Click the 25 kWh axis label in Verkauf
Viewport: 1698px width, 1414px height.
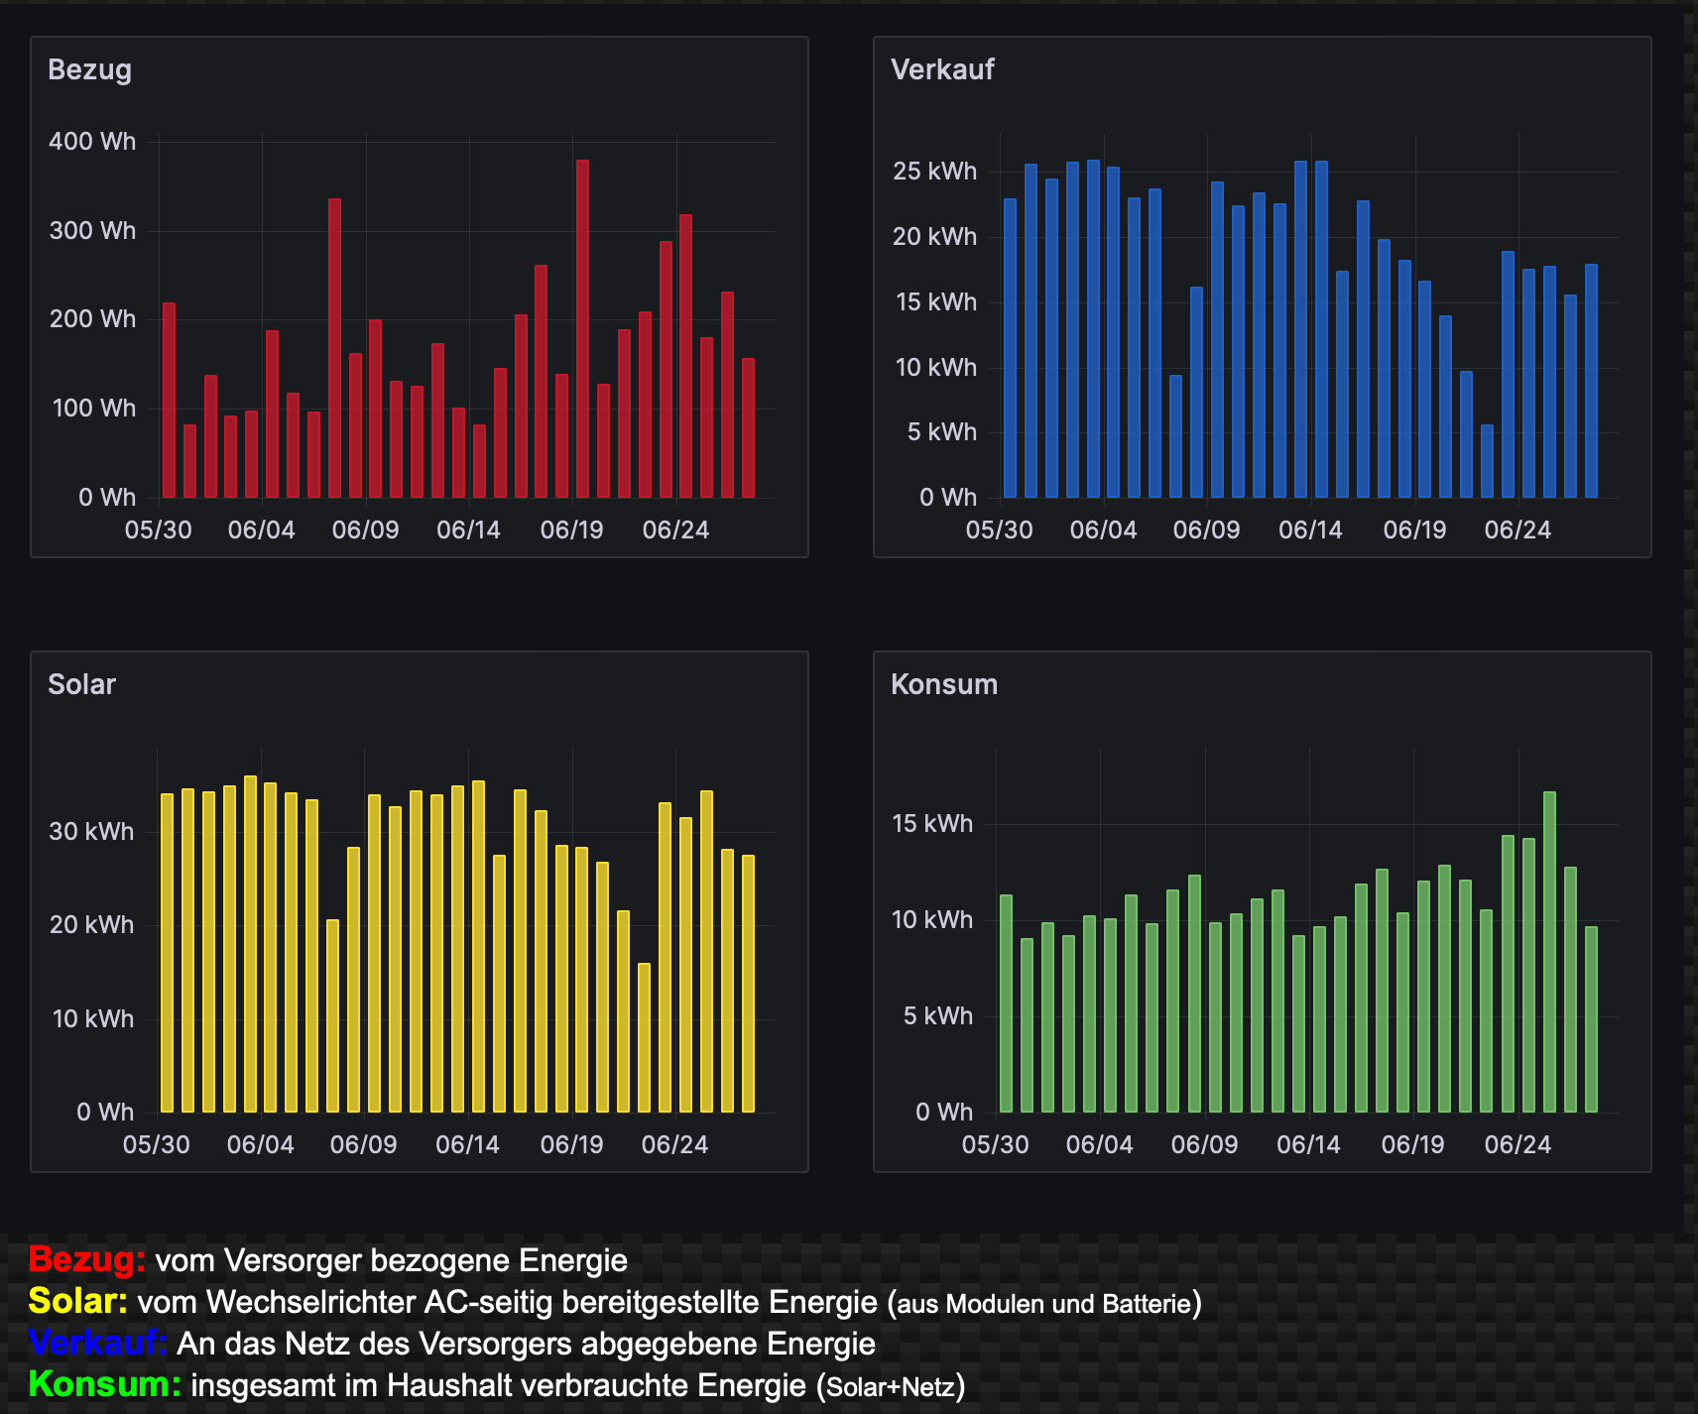click(934, 172)
